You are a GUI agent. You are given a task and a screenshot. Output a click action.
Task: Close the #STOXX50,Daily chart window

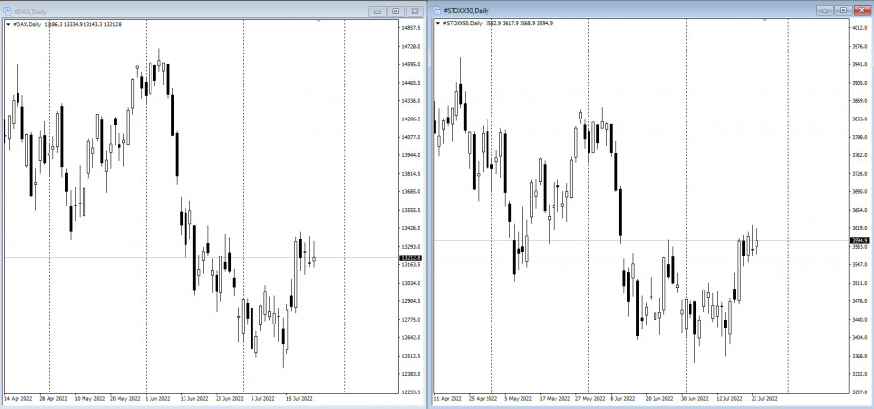point(862,10)
